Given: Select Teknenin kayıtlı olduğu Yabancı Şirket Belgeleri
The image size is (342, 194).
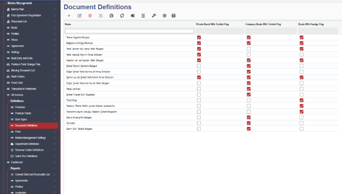Looking at the screenshot, I should pos(91,112).
